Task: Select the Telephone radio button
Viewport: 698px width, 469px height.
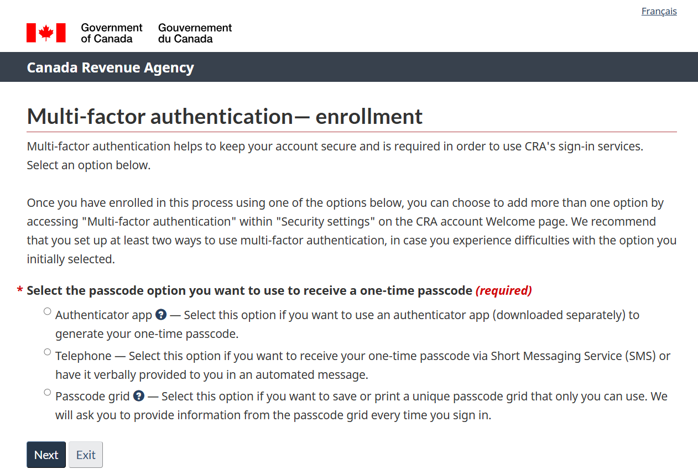Action: point(47,352)
